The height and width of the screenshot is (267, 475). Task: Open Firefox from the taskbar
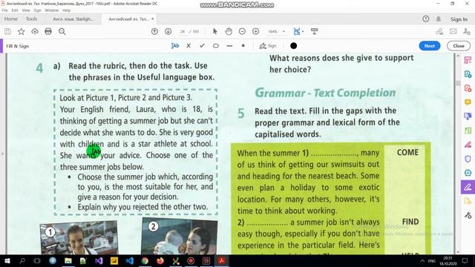(x=160, y=260)
